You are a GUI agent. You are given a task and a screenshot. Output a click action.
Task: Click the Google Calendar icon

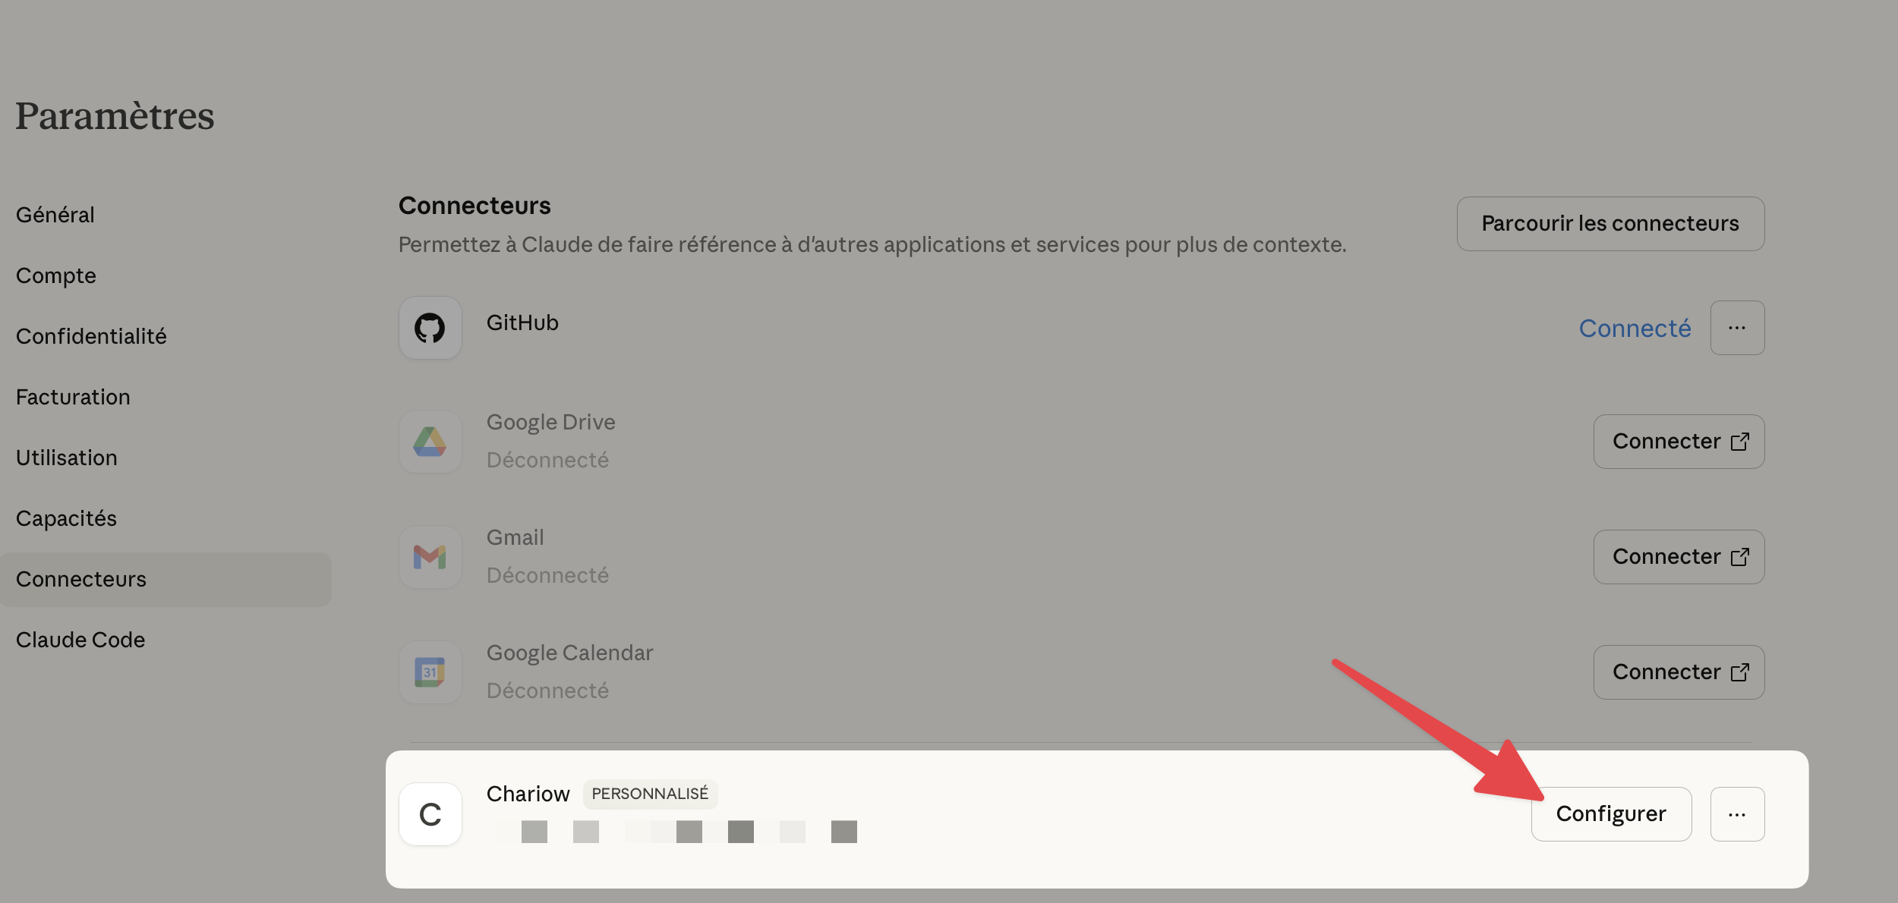(x=430, y=672)
